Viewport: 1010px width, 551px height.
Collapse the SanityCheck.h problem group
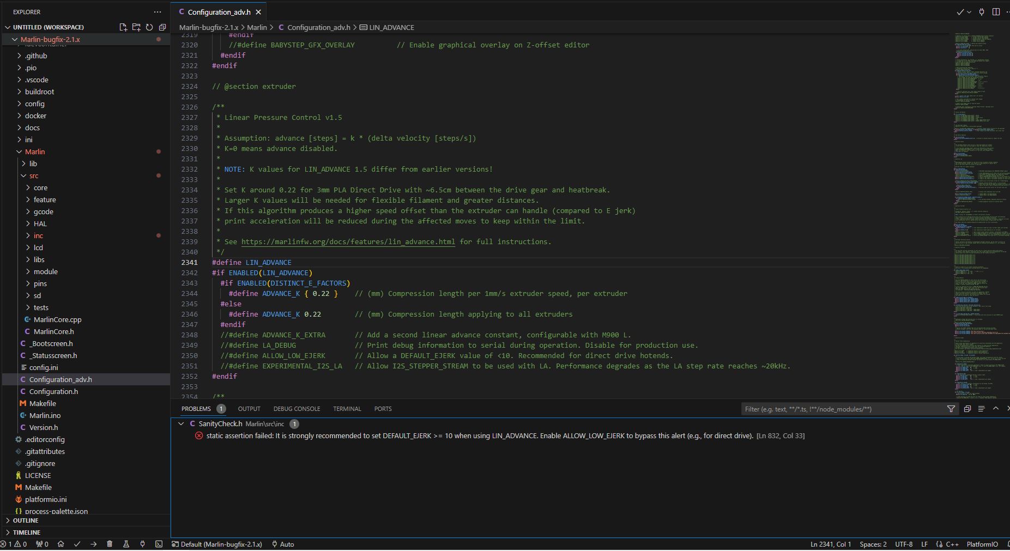point(181,424)
